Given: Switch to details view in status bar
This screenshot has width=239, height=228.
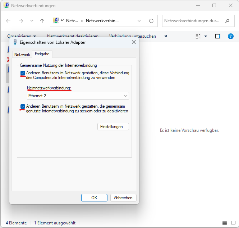Looking at the screenshot, I should [225, 223].
